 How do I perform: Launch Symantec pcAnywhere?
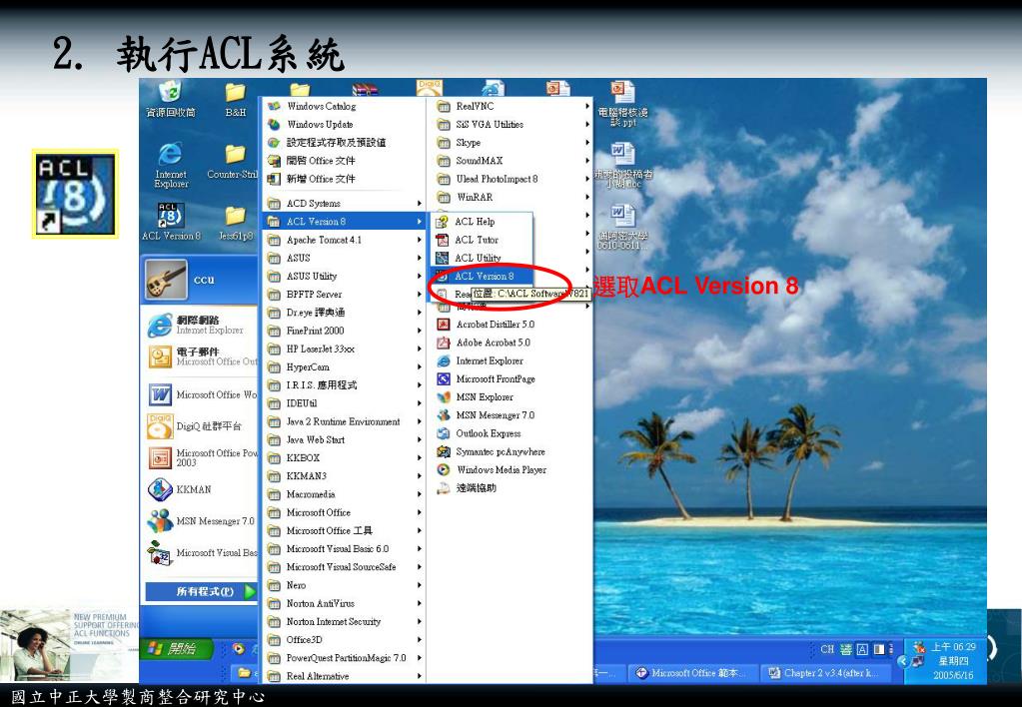(511, 451)
